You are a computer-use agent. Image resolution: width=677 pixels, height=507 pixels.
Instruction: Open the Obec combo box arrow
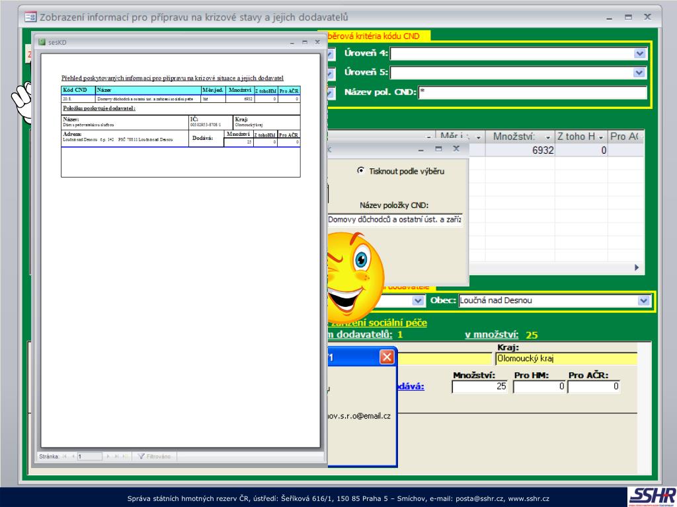(643, 300)
